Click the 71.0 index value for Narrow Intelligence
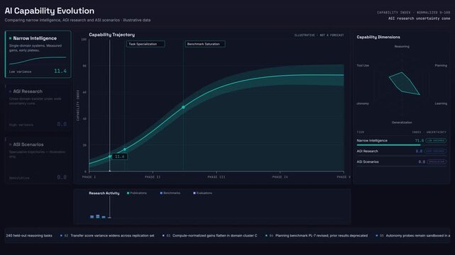The height and width of the screenshot is (255, 455). click(x=420, y=140)
